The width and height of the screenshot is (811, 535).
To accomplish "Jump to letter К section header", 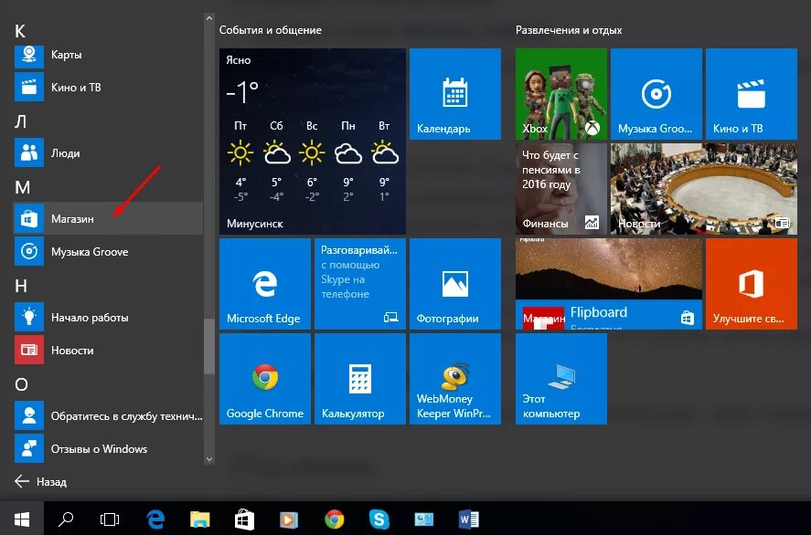I will [19, 31].
